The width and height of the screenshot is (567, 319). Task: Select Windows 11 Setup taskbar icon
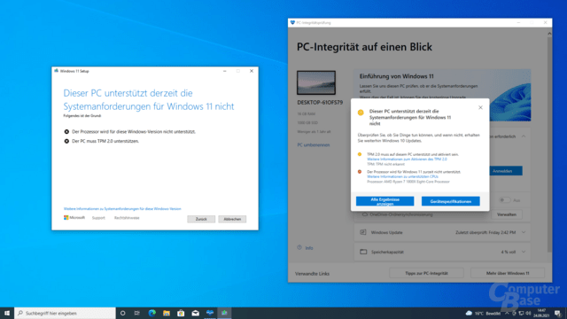coord(224,313)
